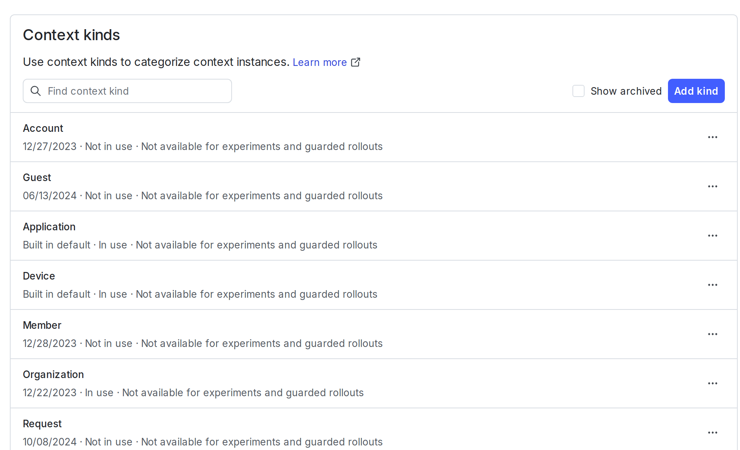
Task: Select the Device context kind
Action: tap(39, 276)
